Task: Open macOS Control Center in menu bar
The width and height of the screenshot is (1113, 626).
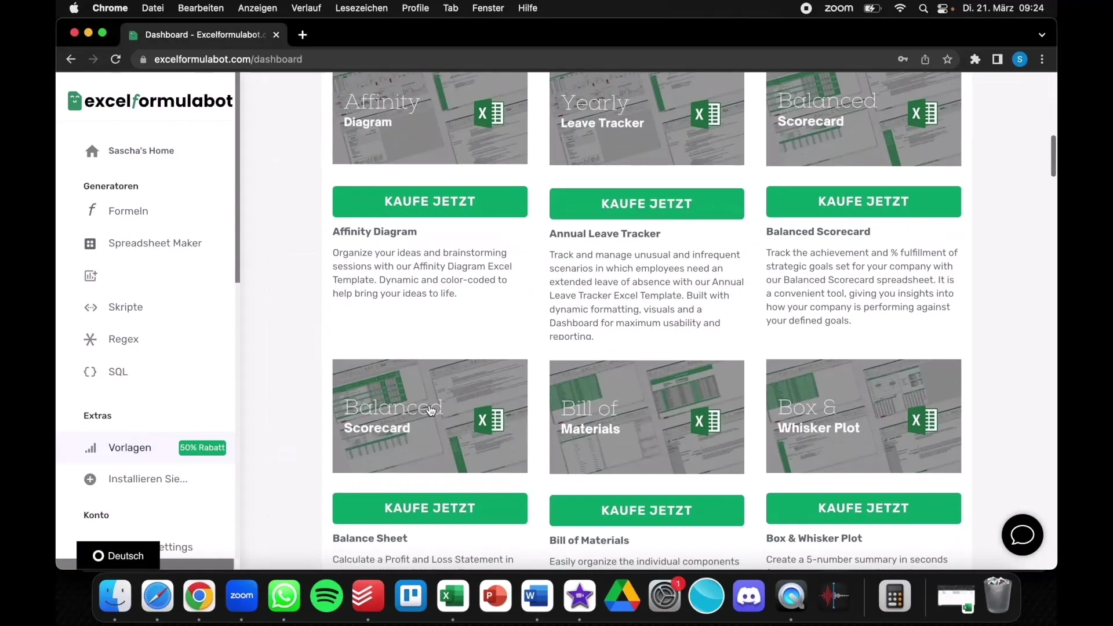Action: [944, 8]
